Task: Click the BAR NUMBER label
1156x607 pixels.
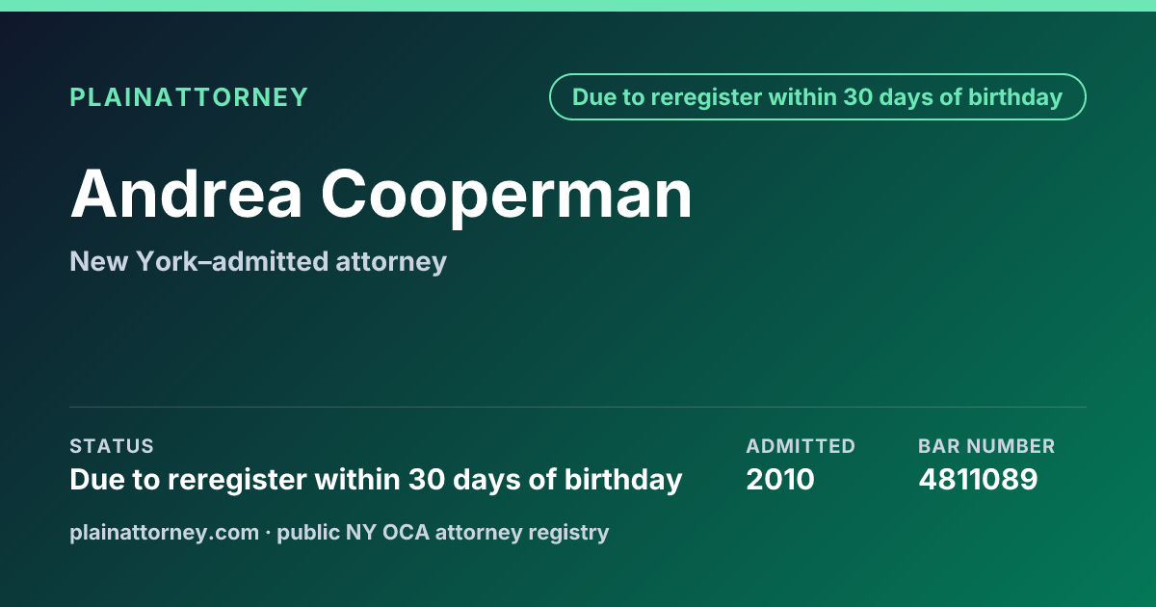Action: pyautogui.click(x=986, y=446)
